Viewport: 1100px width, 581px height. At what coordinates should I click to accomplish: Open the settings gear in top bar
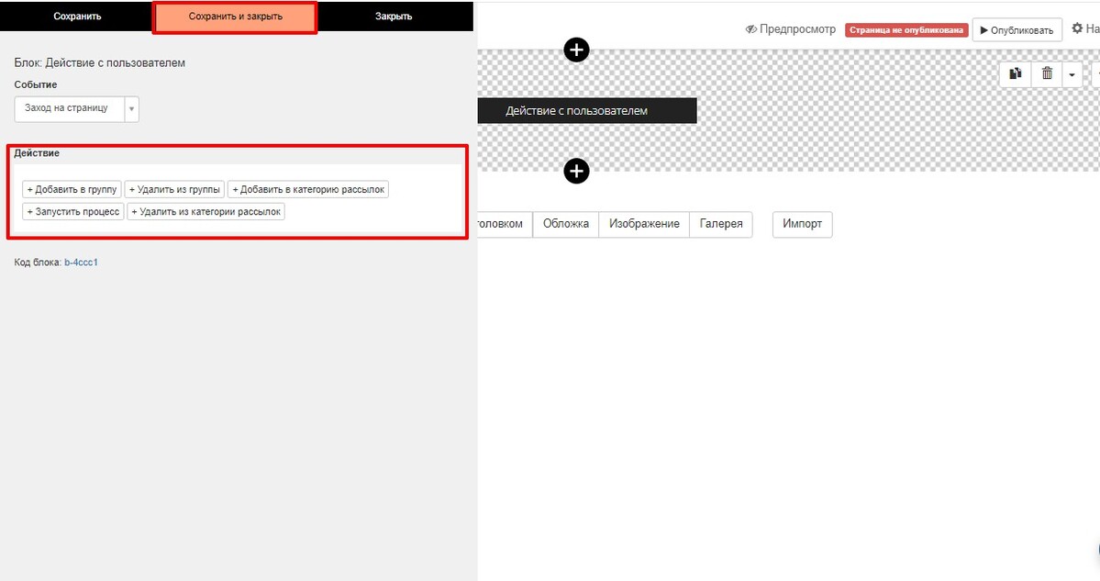tap(1078, 28)
